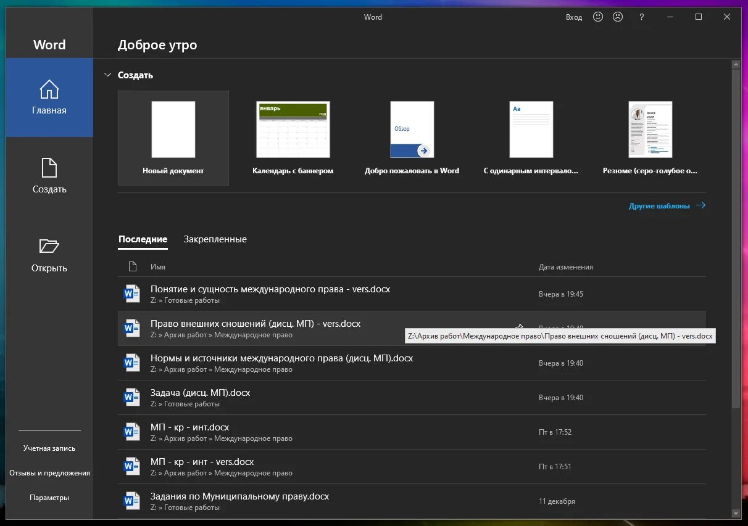This screenshot has height=526, width=748.
Task: Open help question mark icon
Action: coord(642,17)
